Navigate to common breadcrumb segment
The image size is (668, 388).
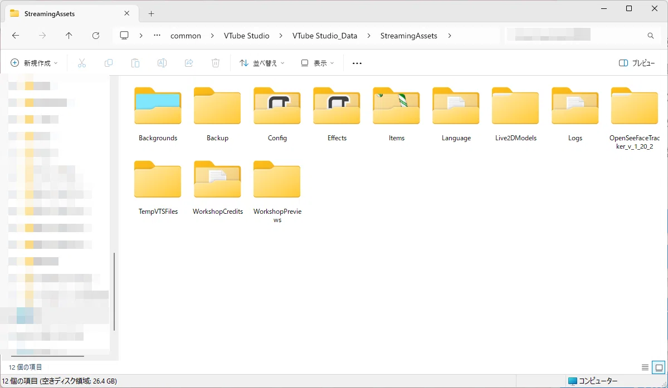coord(186,36)
